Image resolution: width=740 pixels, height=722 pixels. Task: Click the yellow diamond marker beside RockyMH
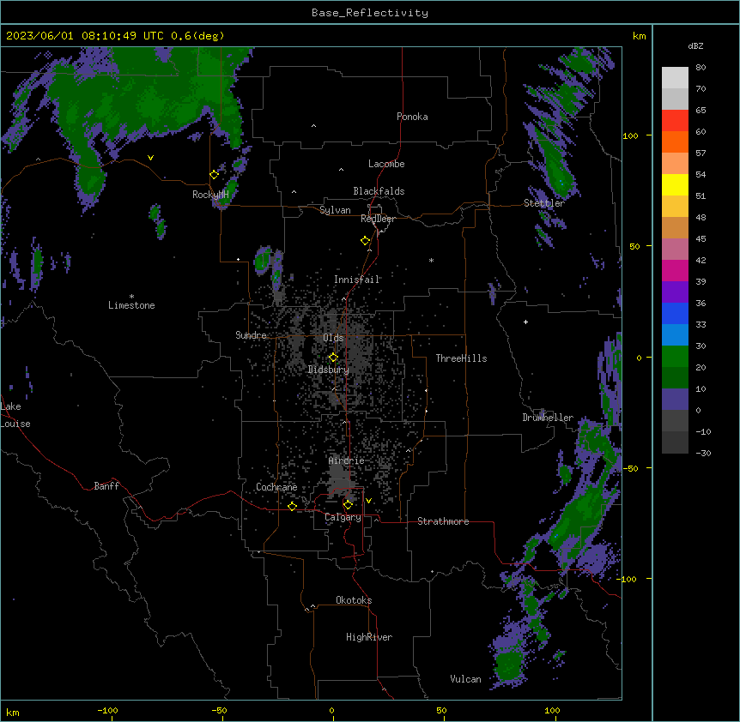[215, 175]
